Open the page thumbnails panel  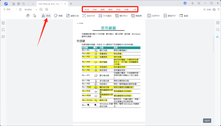pos(3,23)
